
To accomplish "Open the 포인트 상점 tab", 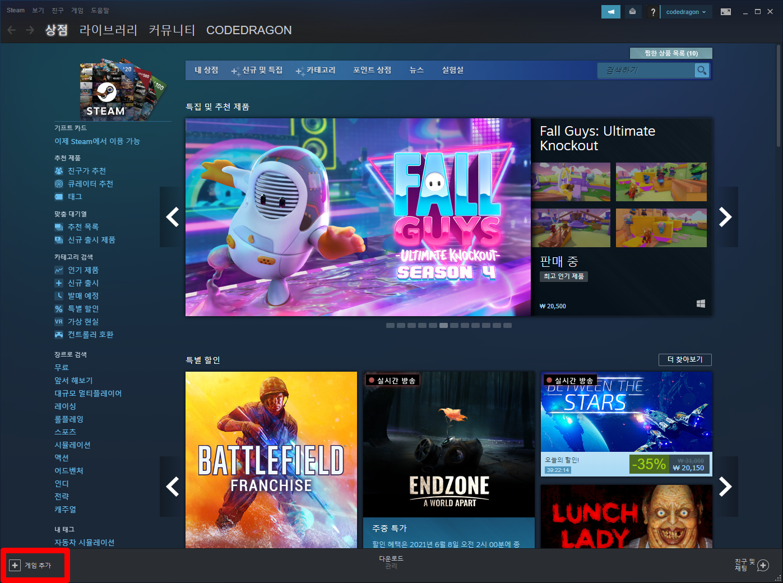I will (372, 70).
